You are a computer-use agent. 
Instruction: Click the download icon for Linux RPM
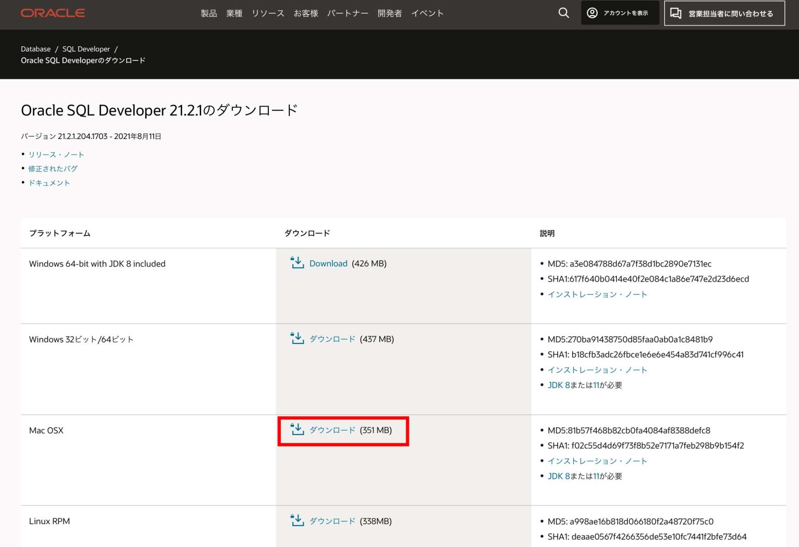click(297, 520)
